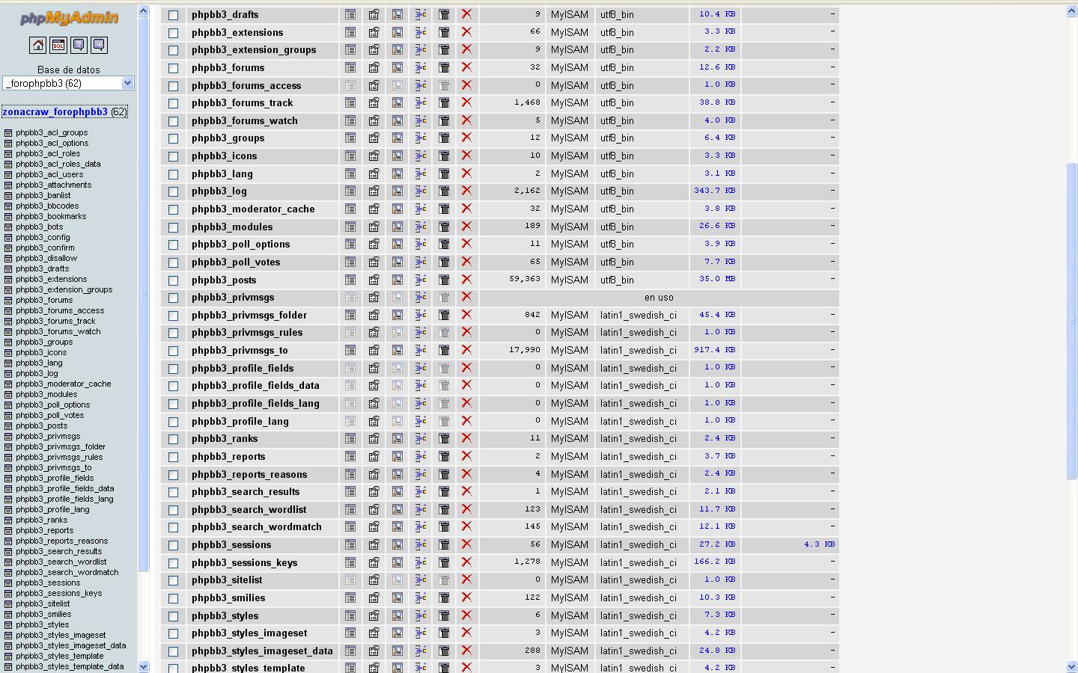Click the phpbb3_sessions_keys table name
Viewport: 1078px width, 673px height.
244,562
